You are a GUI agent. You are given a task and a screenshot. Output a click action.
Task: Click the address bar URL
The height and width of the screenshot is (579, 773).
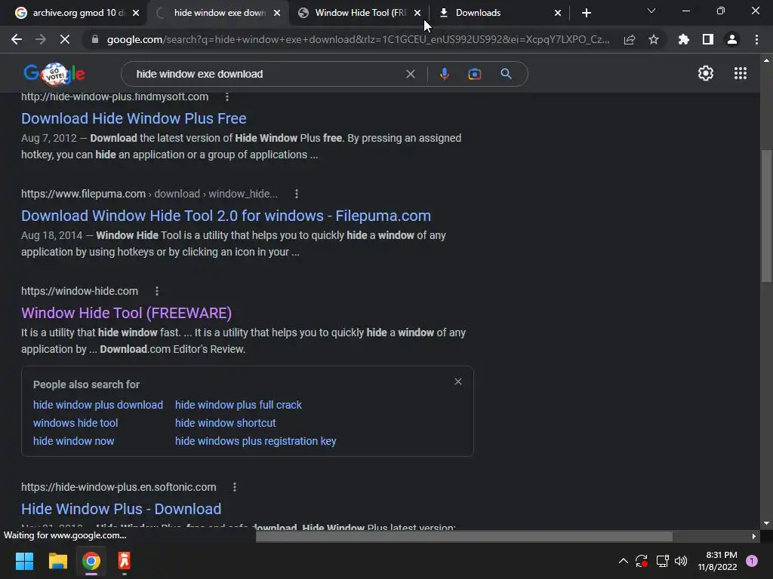[x=358, y=39]
